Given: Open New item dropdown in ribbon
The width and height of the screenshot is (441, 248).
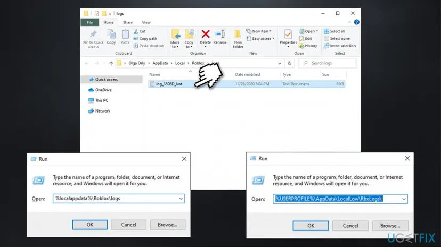Looking at the screenshot, I should (x=259, y=31).
